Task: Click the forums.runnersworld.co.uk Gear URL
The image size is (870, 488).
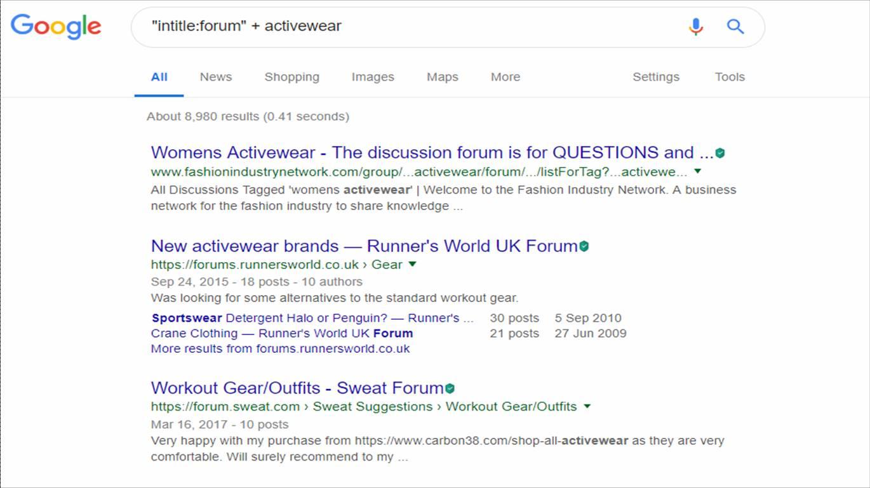Action: coord(277,265)
